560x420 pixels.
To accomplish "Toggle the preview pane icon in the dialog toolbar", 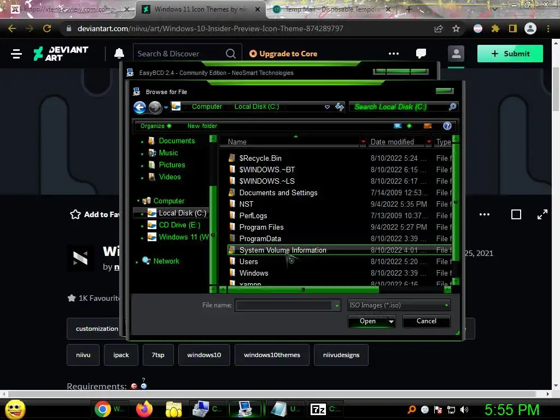I will [x=427, y=126].
